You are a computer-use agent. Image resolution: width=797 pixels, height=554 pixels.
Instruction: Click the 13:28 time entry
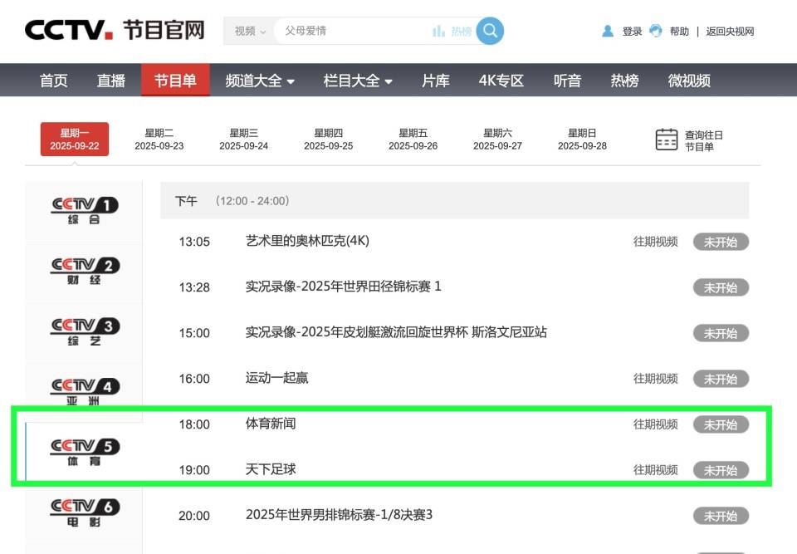point(194,287)
